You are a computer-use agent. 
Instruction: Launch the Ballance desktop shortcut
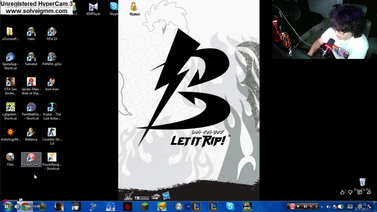coord(31,134)
